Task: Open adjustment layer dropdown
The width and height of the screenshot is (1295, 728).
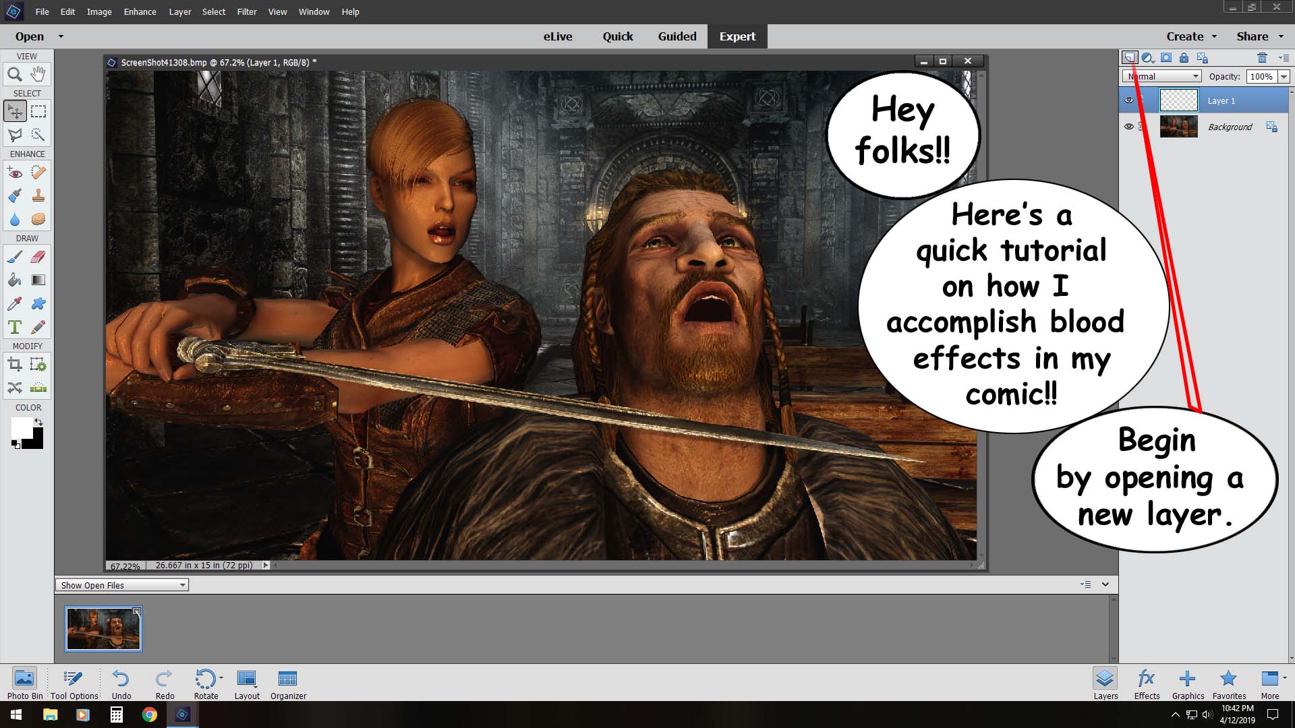Action: tap(1147, 58)
